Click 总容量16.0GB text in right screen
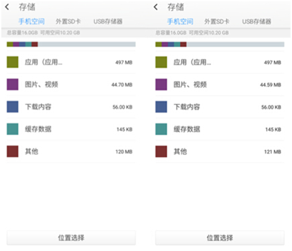Screen dimensions: 292x251 pos(171,33)
